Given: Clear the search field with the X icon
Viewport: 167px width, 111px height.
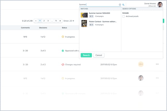Looking at the screenshot, I should (x=120, y=5).
